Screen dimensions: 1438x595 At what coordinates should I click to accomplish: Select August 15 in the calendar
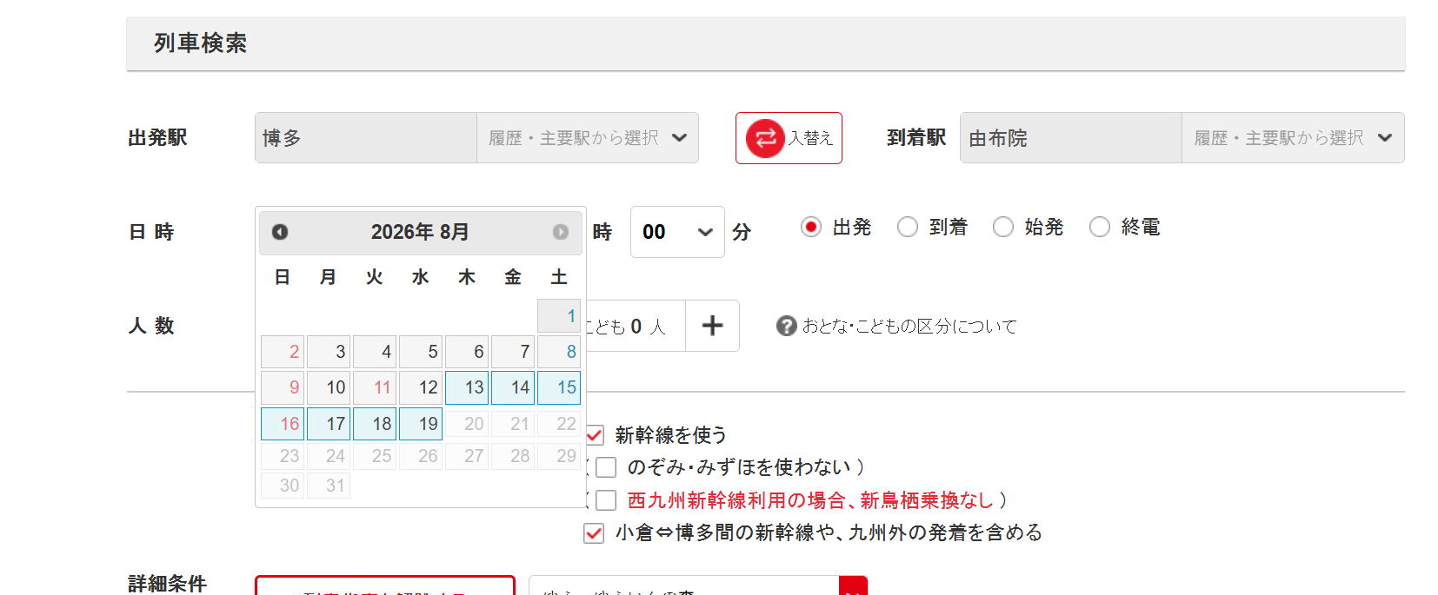pyautogui.click(x=559, y=387)
